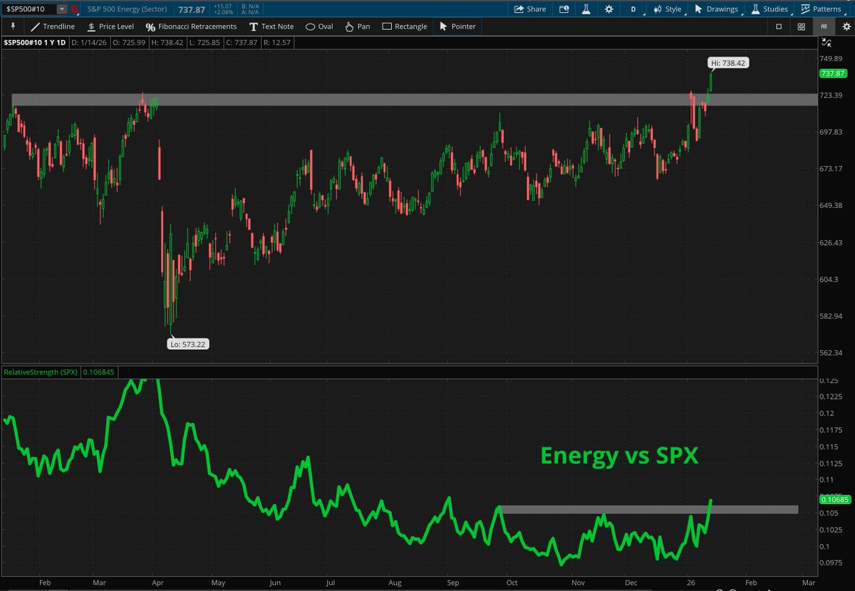This screenshot has height=591, width=855.
Task: Open the symbol selector dropdown arrow
Action: pos(62,9)
